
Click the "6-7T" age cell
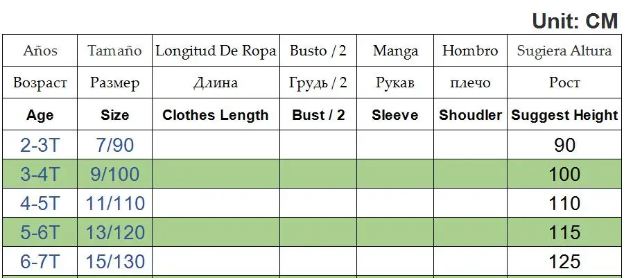[40, 262]
